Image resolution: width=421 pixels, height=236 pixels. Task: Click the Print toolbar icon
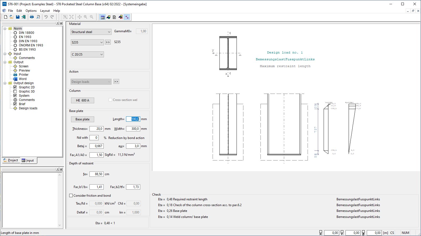tap(32, 17)
